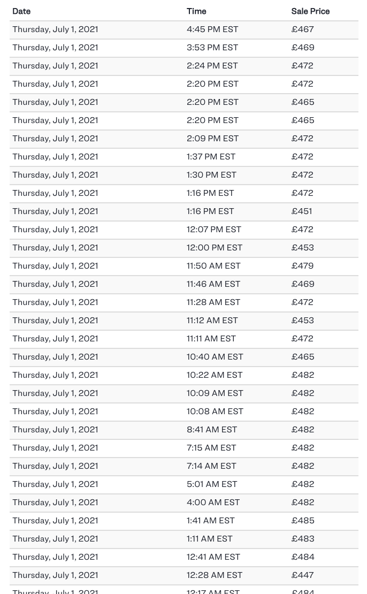
Task: Click the date beside the 7:15 AM sale
Action: coord(56,448)
